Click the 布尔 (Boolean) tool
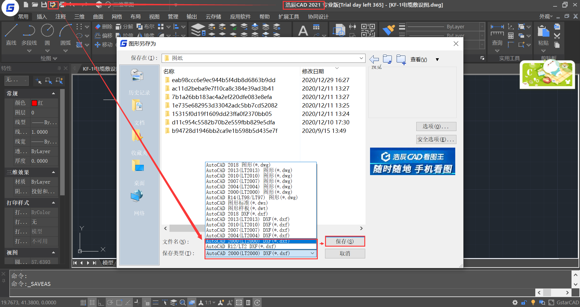This screenshot has width=580, height=307. coord(145,27)
